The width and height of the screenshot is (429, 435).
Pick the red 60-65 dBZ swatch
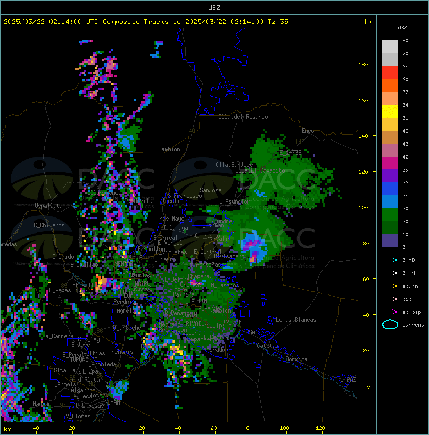[x=390, y=72]
